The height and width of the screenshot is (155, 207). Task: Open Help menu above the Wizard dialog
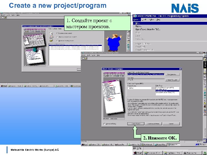tap(98, 55)
